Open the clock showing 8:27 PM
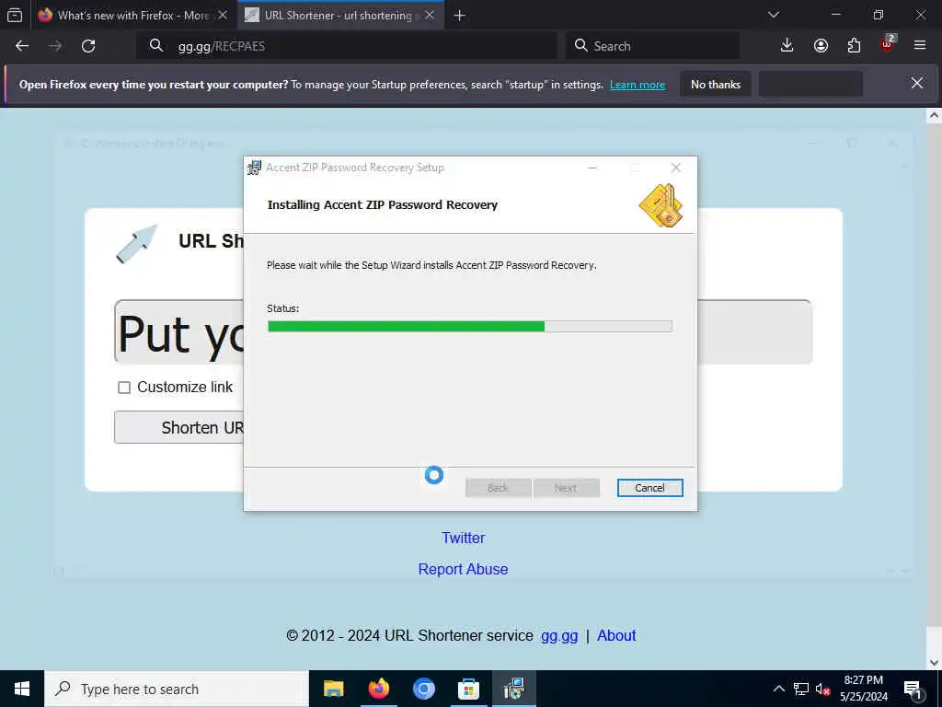This screenshot has height=707, width=942. click(864, 689)
